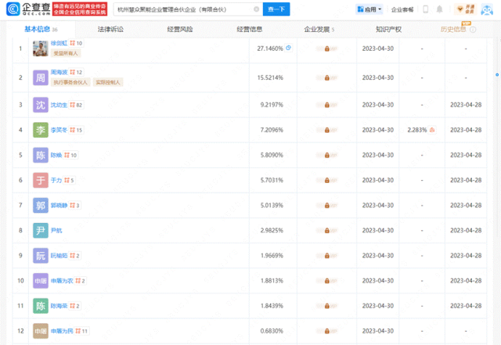Open shareholder 申屠为农 name link
The image size is (501, 345).
pyautogui.click(x=62, y=281)
